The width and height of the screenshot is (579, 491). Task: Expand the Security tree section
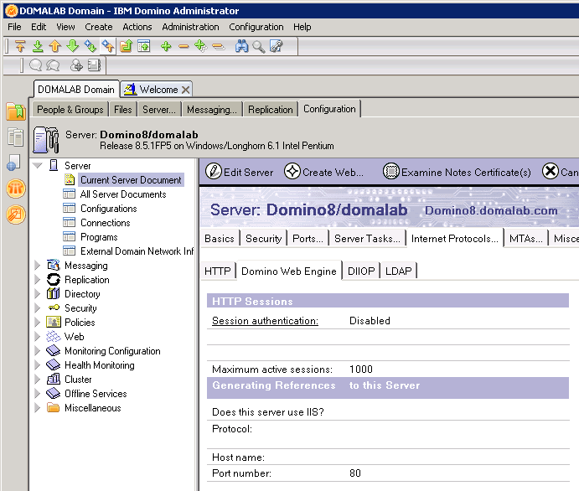point(38,308)
